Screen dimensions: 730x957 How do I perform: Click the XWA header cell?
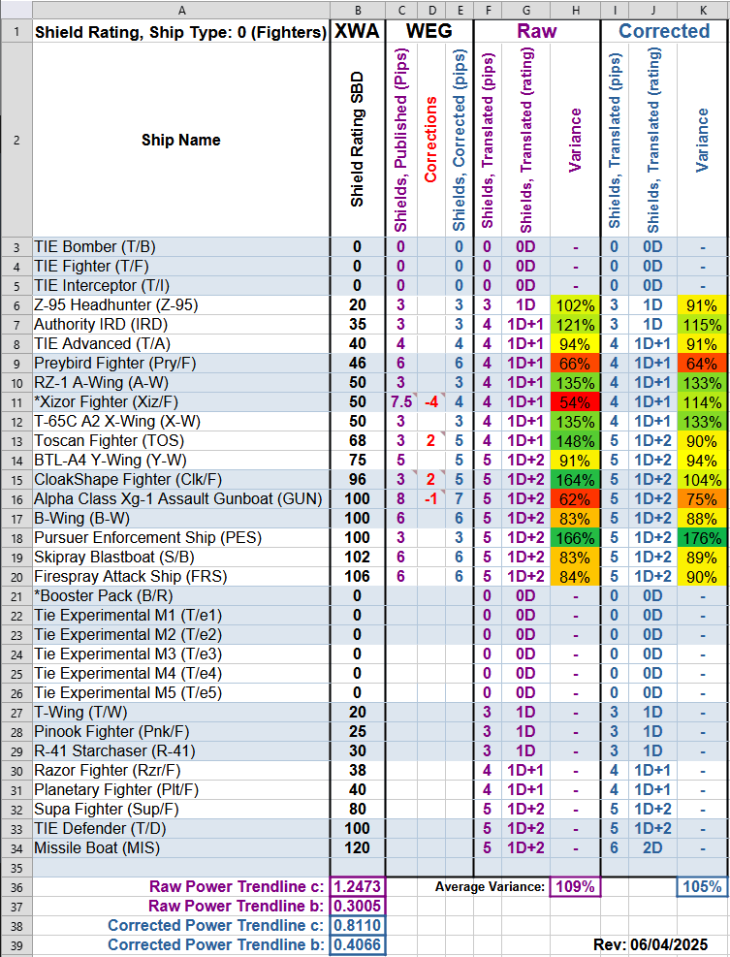358,31
